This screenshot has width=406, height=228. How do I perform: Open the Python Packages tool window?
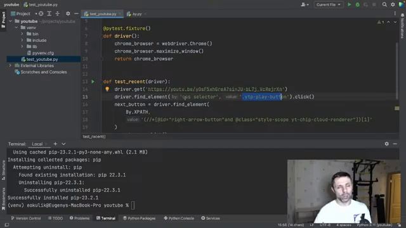(140, 218)
